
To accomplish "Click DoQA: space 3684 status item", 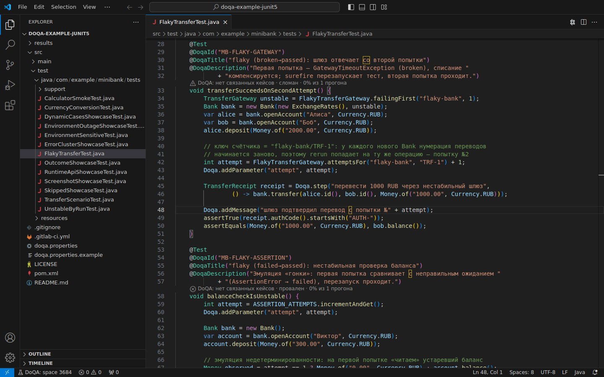I will pyautogui.click(x=44, y=372).
